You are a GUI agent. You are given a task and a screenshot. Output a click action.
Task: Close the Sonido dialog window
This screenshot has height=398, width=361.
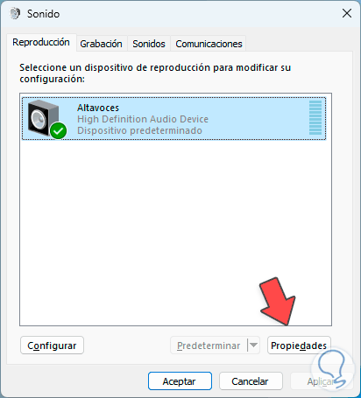pyautogui.click(x=347, y=13)
